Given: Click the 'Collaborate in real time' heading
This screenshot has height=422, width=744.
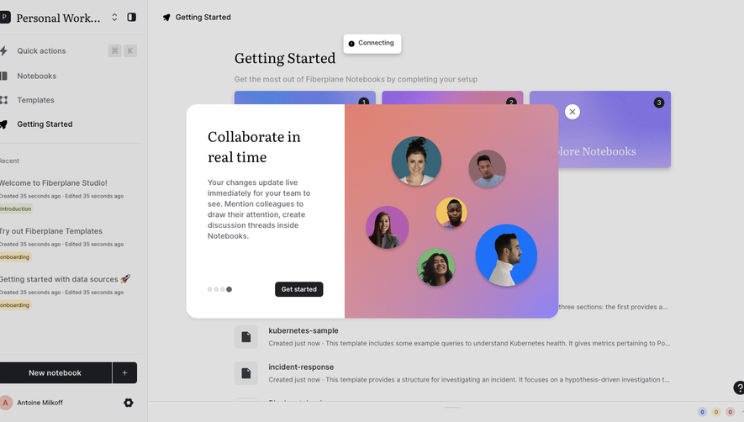Looking at the screenshot, I should click(x=255, y=146).
